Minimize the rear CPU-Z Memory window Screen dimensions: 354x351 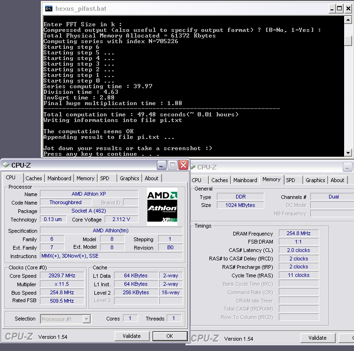(347, 167)
